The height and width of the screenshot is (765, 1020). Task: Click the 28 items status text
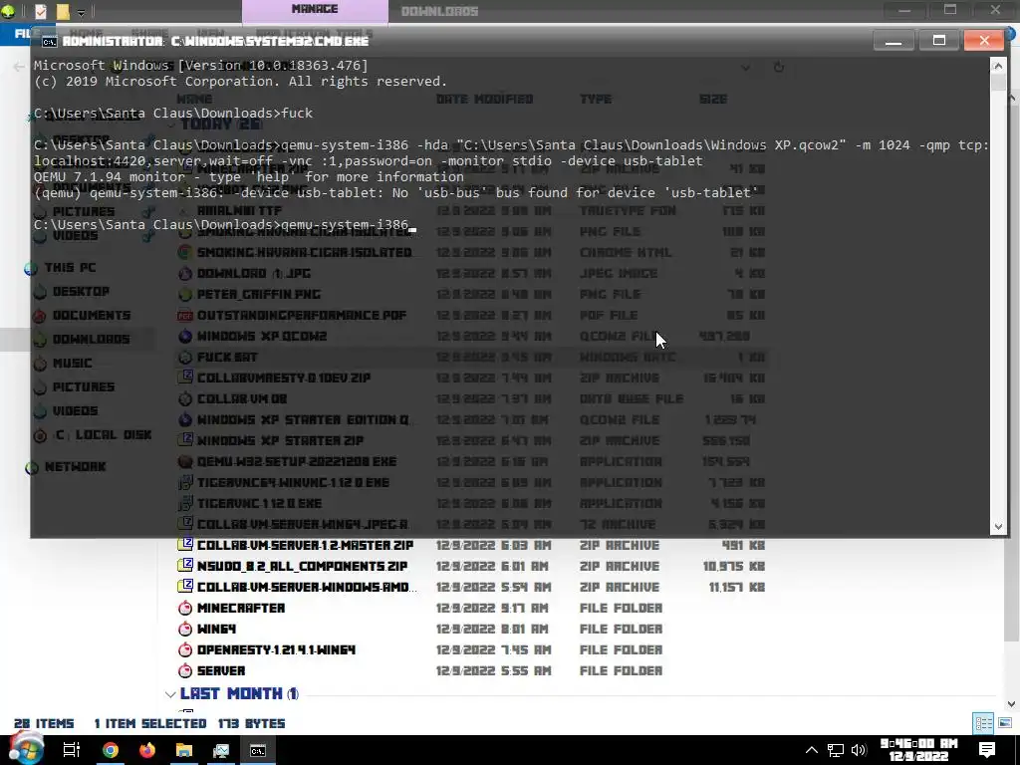coord(44,723)
